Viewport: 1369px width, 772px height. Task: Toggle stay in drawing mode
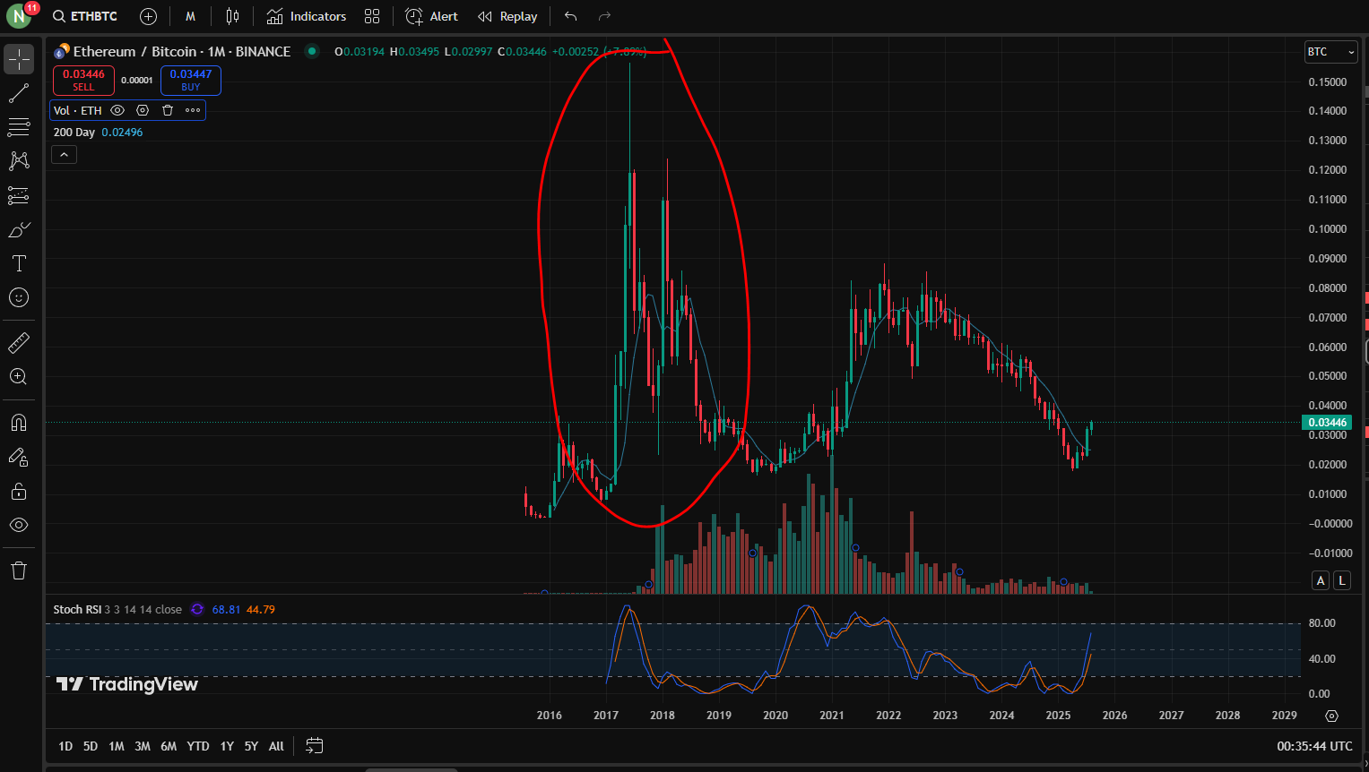click(19, 457)
